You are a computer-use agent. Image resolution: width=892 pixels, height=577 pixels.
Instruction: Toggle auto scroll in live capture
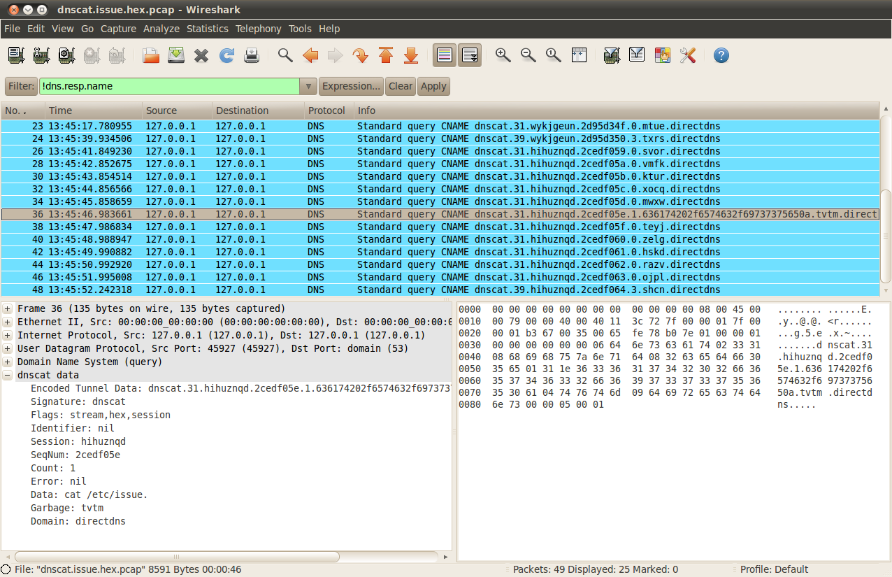(470, 55)
